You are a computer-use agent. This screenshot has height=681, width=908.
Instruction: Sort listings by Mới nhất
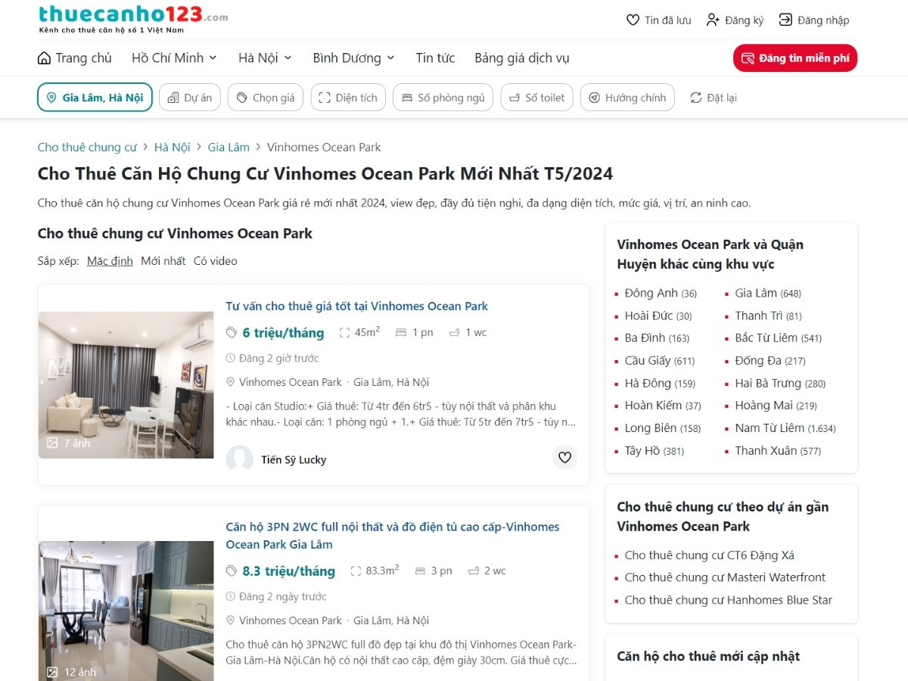pos(163,261)
